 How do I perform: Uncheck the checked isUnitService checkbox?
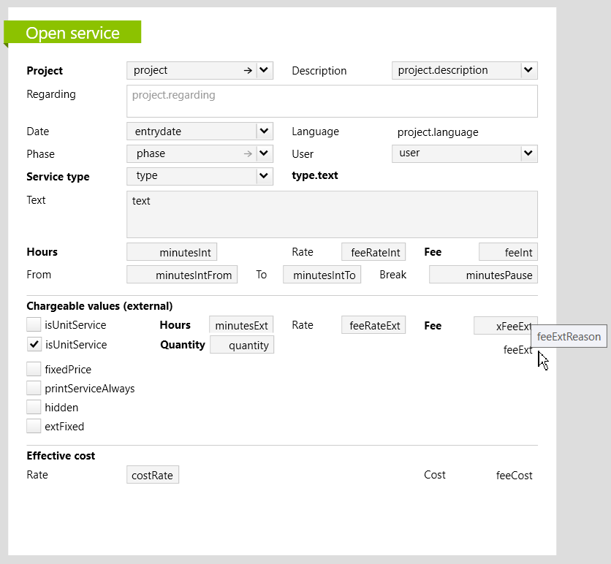click(34, 345)
